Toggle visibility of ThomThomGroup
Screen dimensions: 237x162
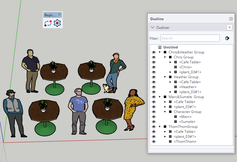pyautogui.click(x=154, y=127)
